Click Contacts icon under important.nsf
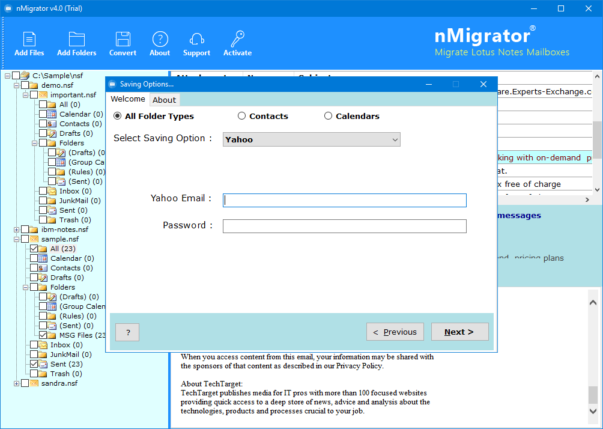The width and height of the screenshot is (603, 429). click(52, 124)
